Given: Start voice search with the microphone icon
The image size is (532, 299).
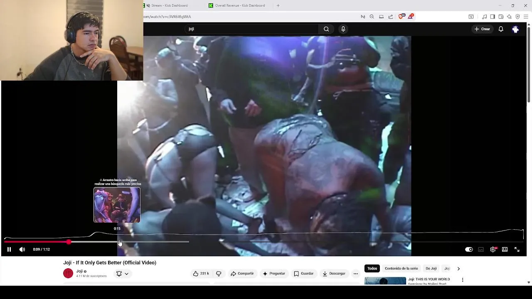Looking at the screenshot, I should [x=343, y=29].
